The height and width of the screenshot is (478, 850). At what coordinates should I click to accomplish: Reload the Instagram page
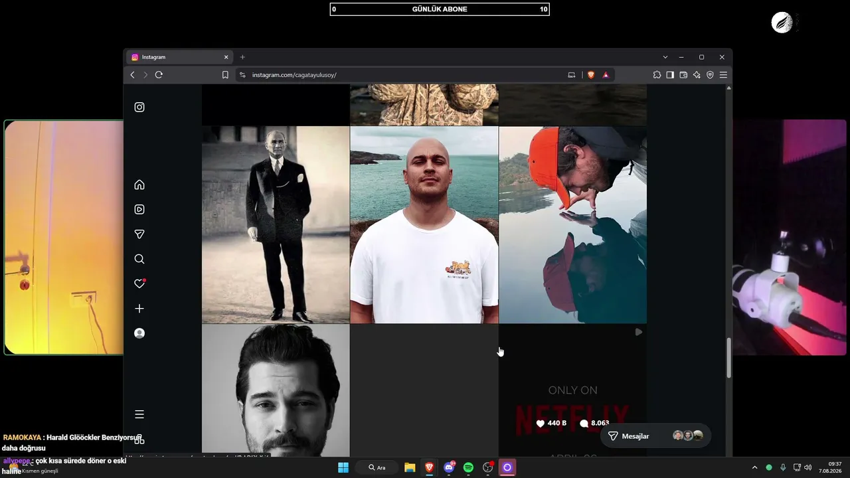[159, 75]
